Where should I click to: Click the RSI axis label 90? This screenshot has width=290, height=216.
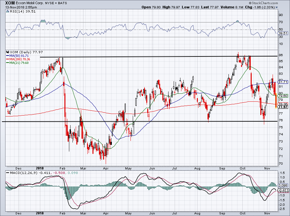tap(281, 15)
